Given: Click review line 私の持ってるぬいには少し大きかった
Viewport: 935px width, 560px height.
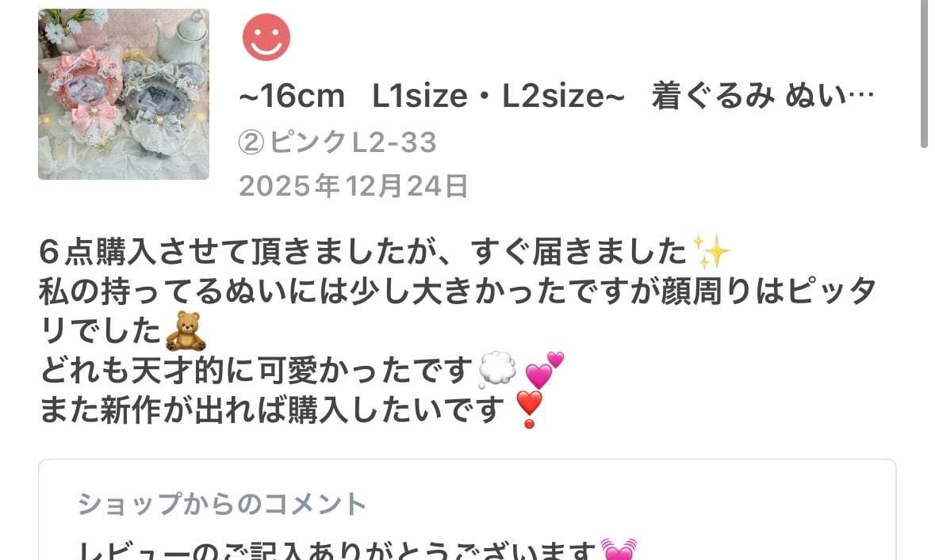Looking at the screenshot, I should [458, 291].
